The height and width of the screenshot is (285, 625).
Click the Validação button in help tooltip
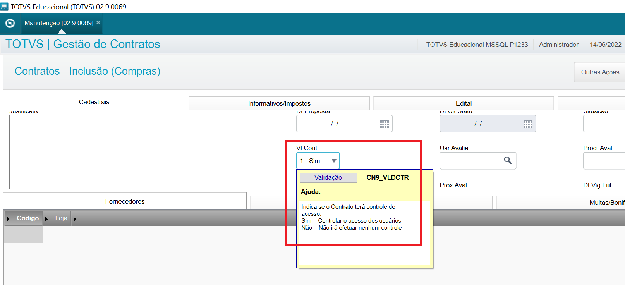click(328, 177)
